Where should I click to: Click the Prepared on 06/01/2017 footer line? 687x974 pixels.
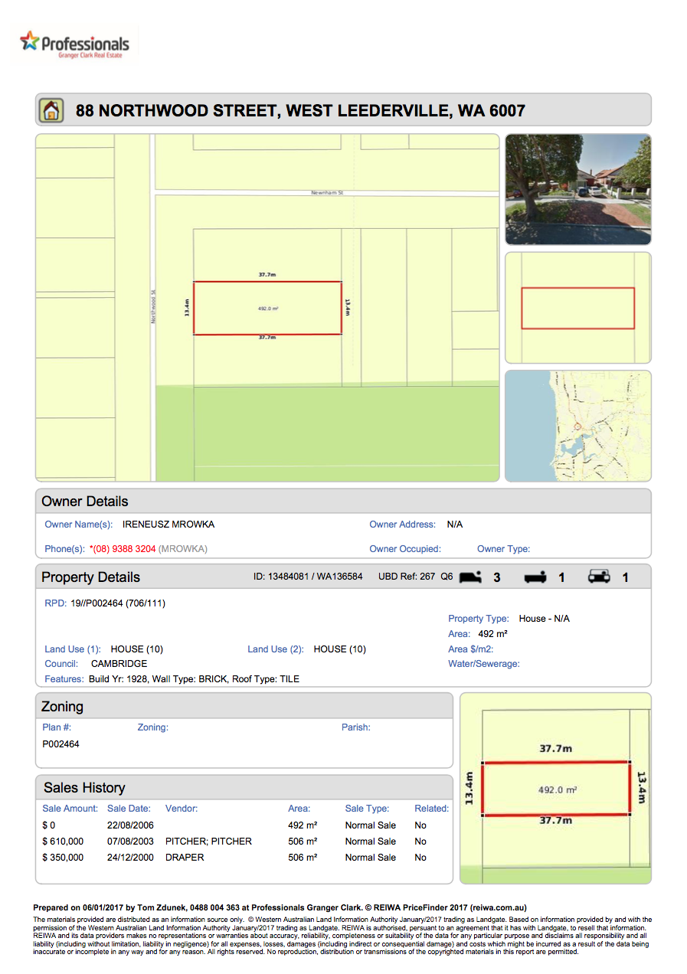point(280,907)
